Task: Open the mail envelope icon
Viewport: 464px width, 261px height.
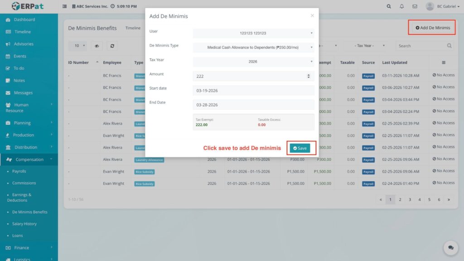Action: click(415, 6)
